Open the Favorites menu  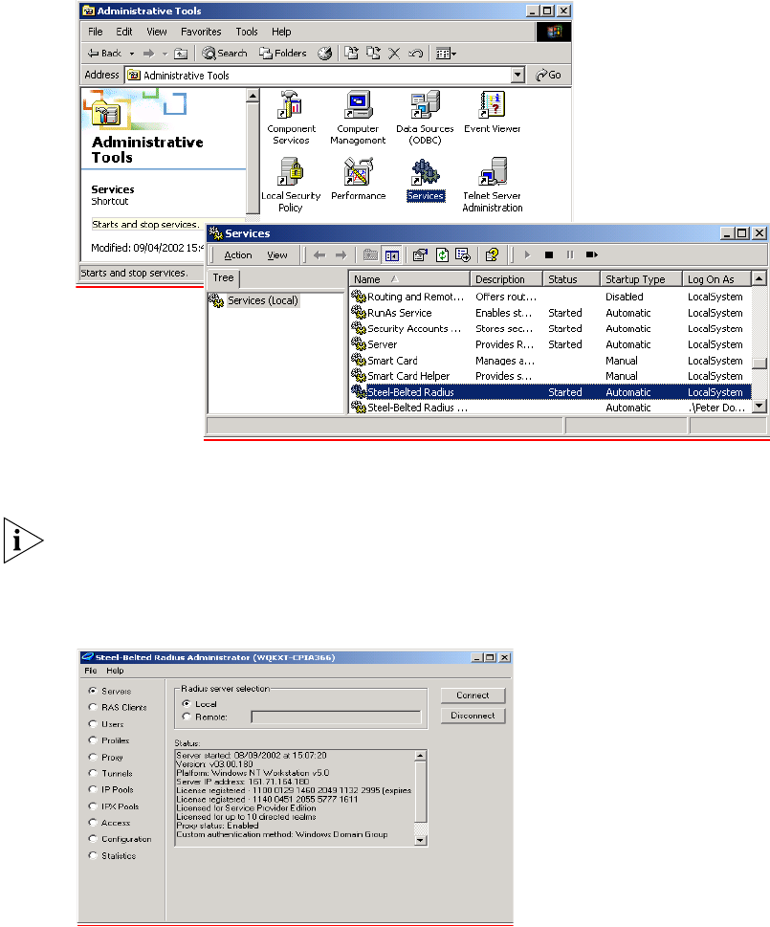[x=201, y=32]
